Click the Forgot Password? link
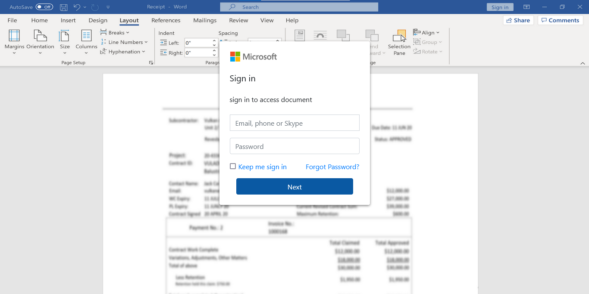The height and width of the screenshot is (294, 589). click(332, 167)
